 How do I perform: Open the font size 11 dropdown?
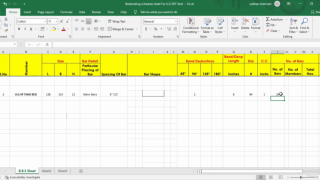coord(56,21)
